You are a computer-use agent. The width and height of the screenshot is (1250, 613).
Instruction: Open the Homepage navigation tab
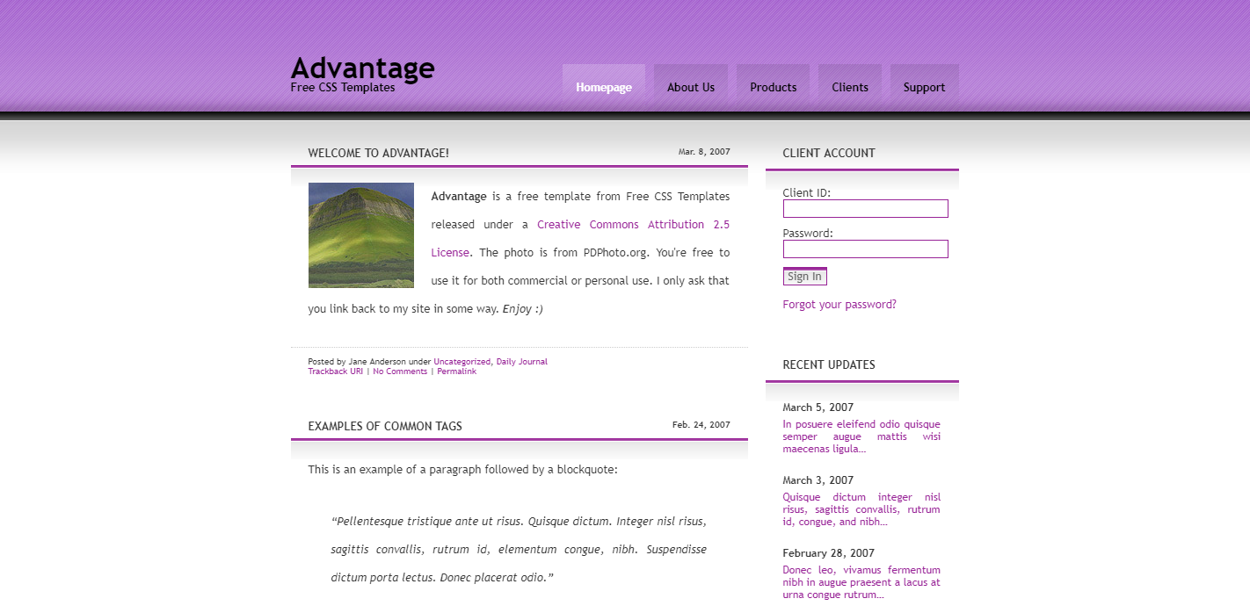603,87
